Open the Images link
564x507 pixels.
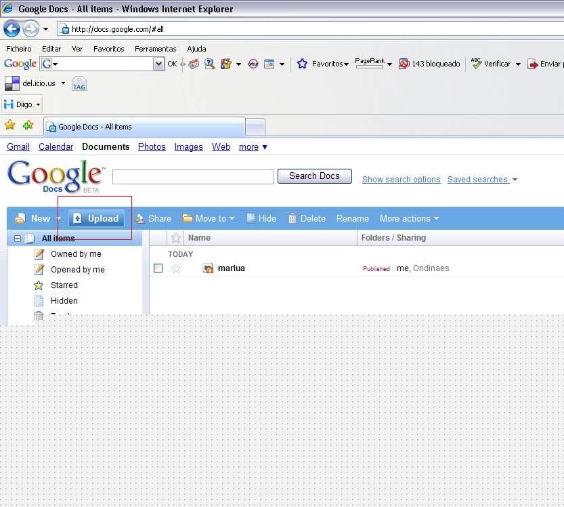188,147
